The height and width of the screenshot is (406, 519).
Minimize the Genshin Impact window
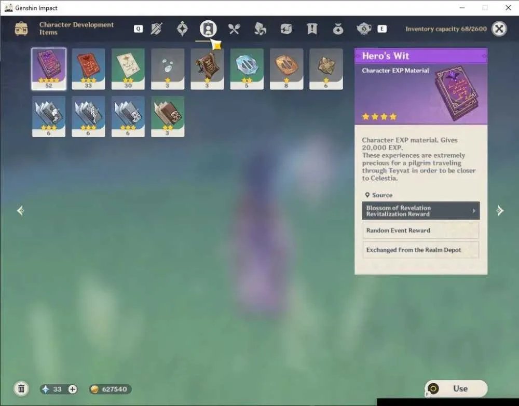coord(462,8)
